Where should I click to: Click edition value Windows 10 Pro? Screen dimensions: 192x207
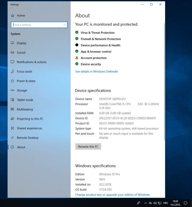tap(110, 174)
